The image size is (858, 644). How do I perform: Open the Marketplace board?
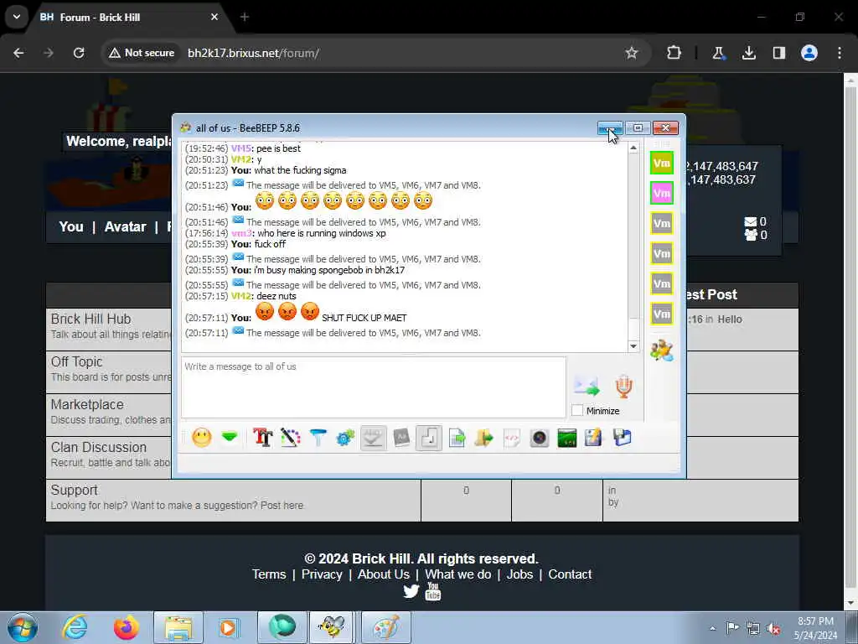click(87, 404)
